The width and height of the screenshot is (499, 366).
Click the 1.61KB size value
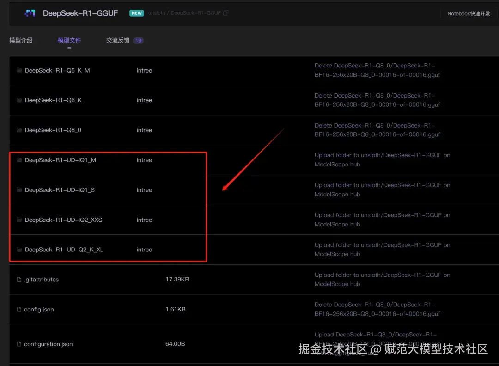tap(176, 309)
